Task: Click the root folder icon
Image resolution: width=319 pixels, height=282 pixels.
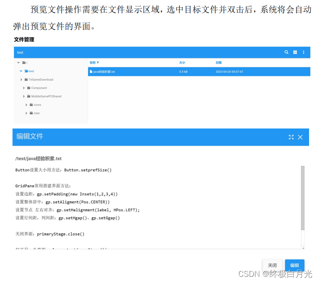Action: click(24, 63)
